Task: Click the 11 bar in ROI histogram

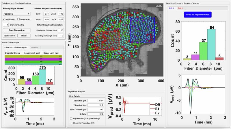Action: [195, 57]
